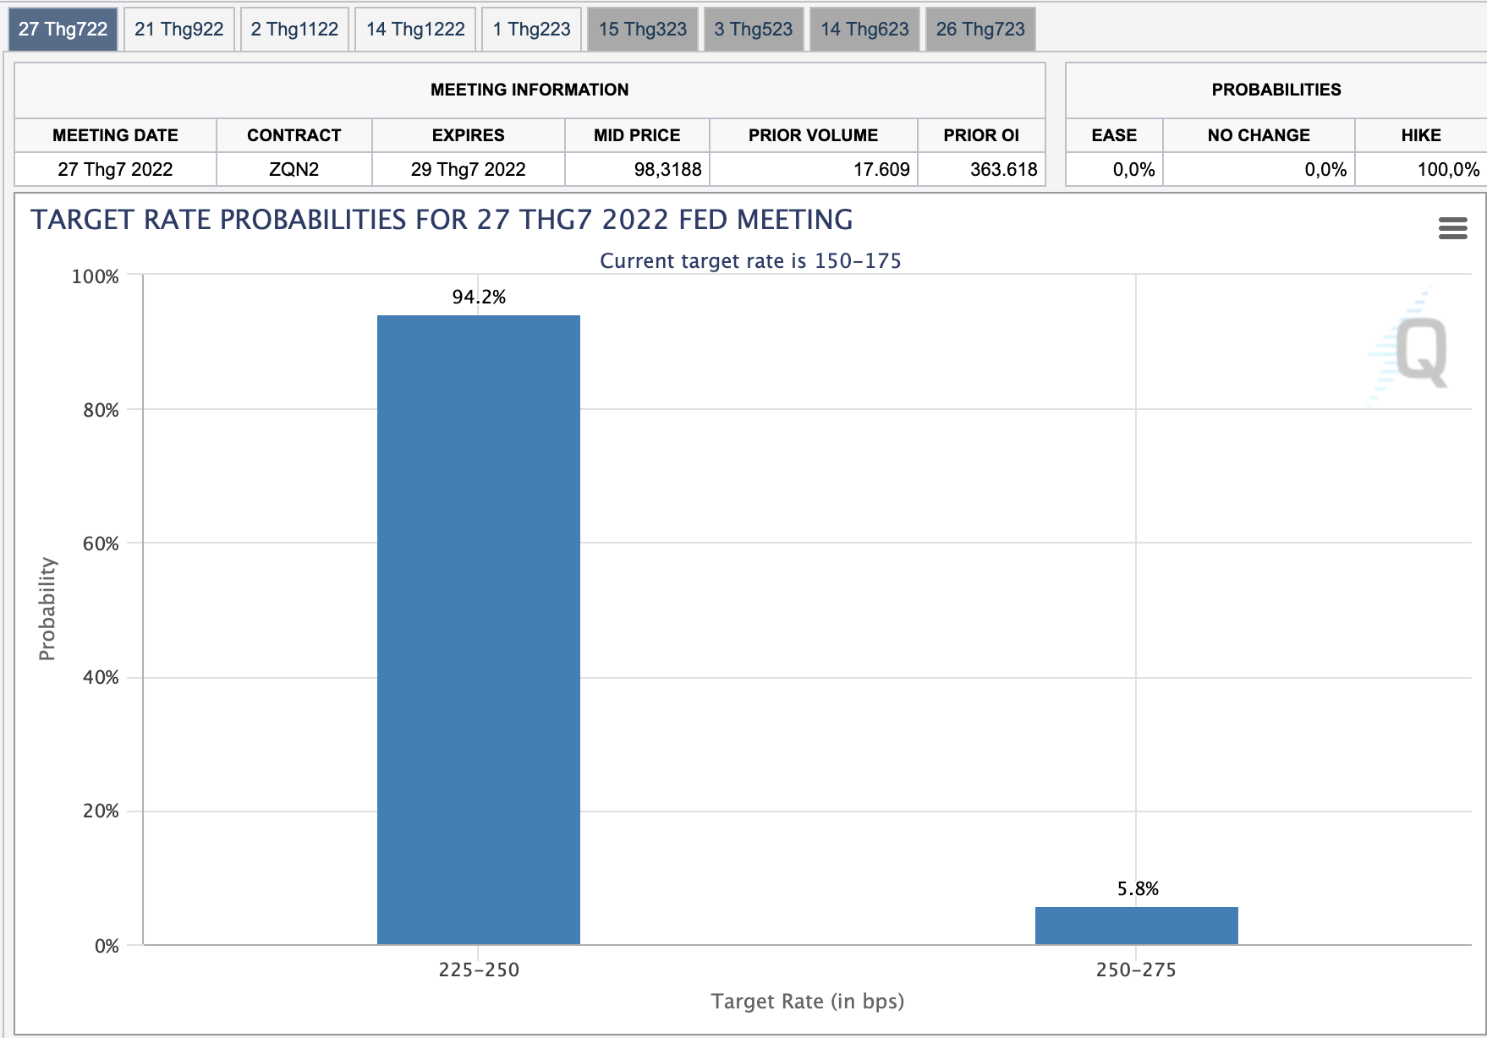Go to the 14 Thg1222 tab
The width and height of the screenshot is (1487, 1038).
click(x=415, y=30)
